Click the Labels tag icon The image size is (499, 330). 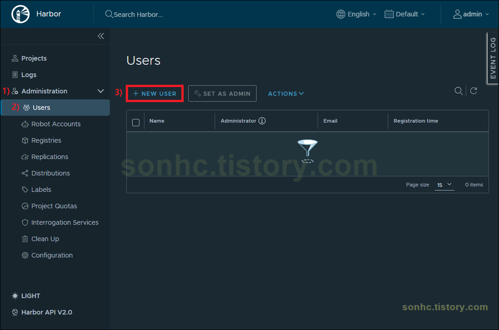pyautogui.click(x=25, y=190)
